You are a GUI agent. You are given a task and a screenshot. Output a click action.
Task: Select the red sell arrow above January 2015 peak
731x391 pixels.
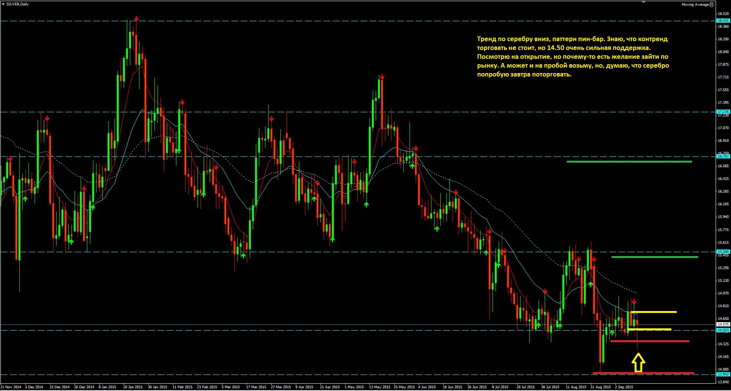pos(136,18)
